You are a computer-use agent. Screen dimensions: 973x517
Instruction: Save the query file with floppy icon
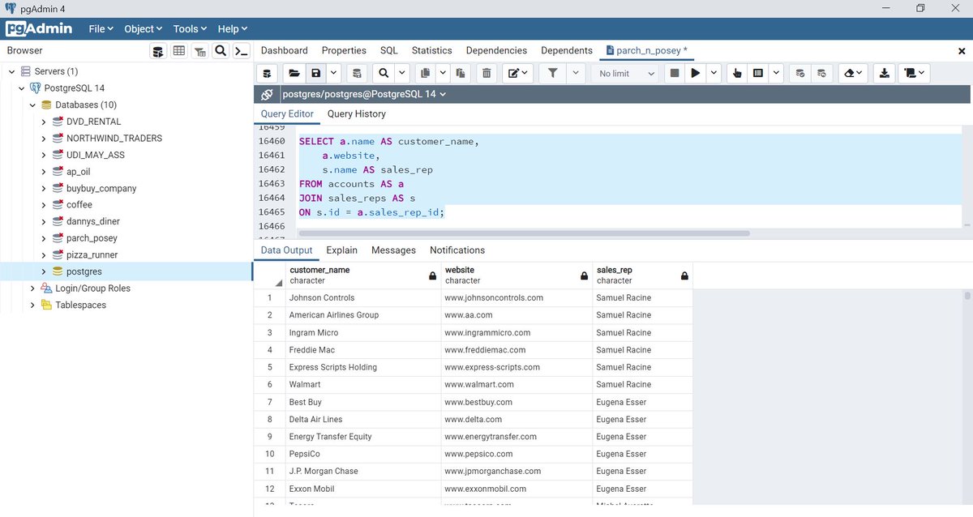pyautogui.click(x=315, y=73)
